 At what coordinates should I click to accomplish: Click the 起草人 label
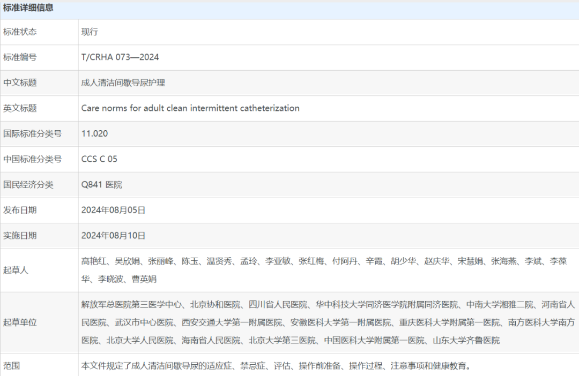coord(16,270)
